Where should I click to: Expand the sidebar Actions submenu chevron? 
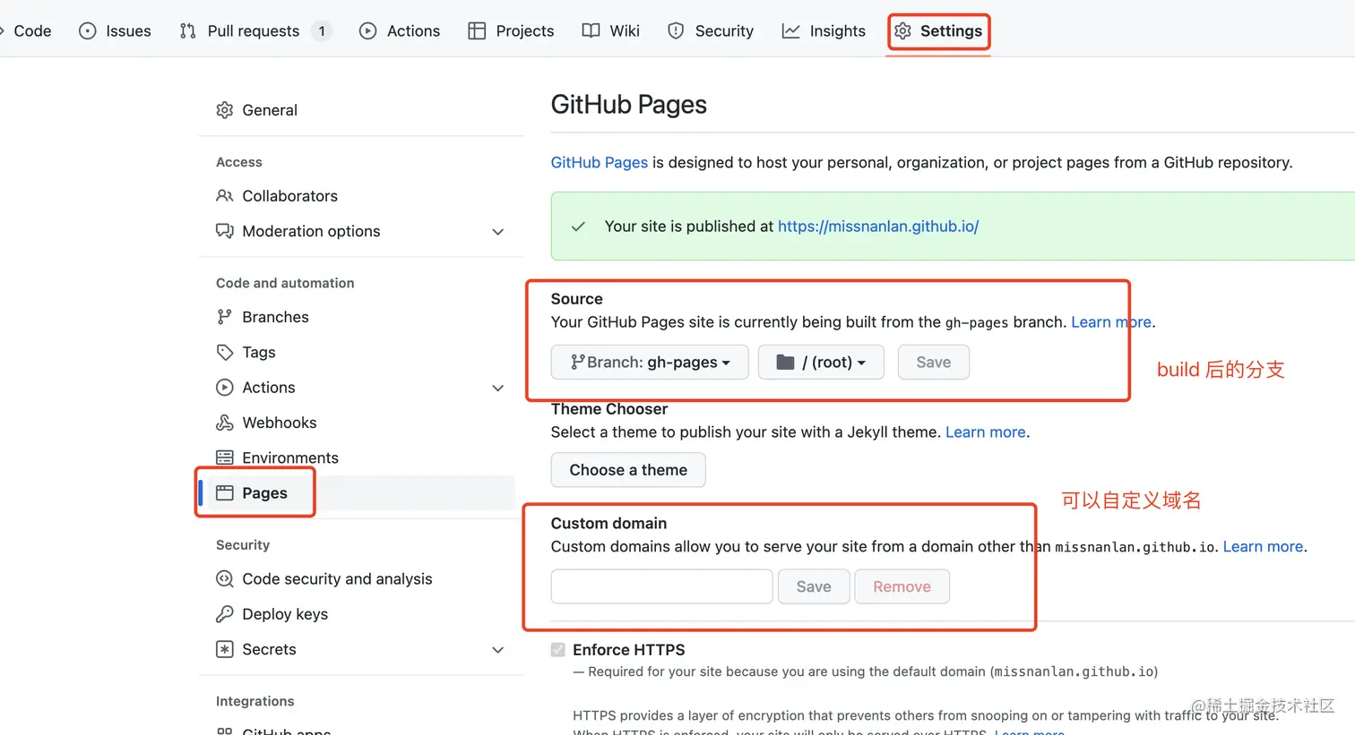click(498, 388)
